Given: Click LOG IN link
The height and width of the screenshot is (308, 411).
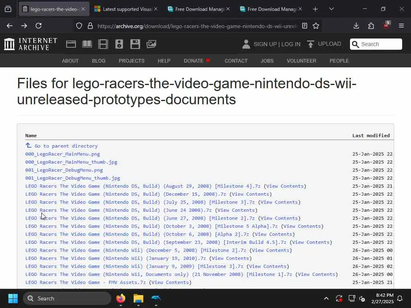Looking at the screenshot, I should click(291, 44).
